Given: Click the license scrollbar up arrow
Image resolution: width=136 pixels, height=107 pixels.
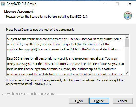Looking at the screenshot, I should (127, 37).
